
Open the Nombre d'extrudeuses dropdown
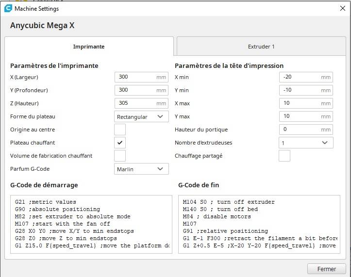(306, 143)
